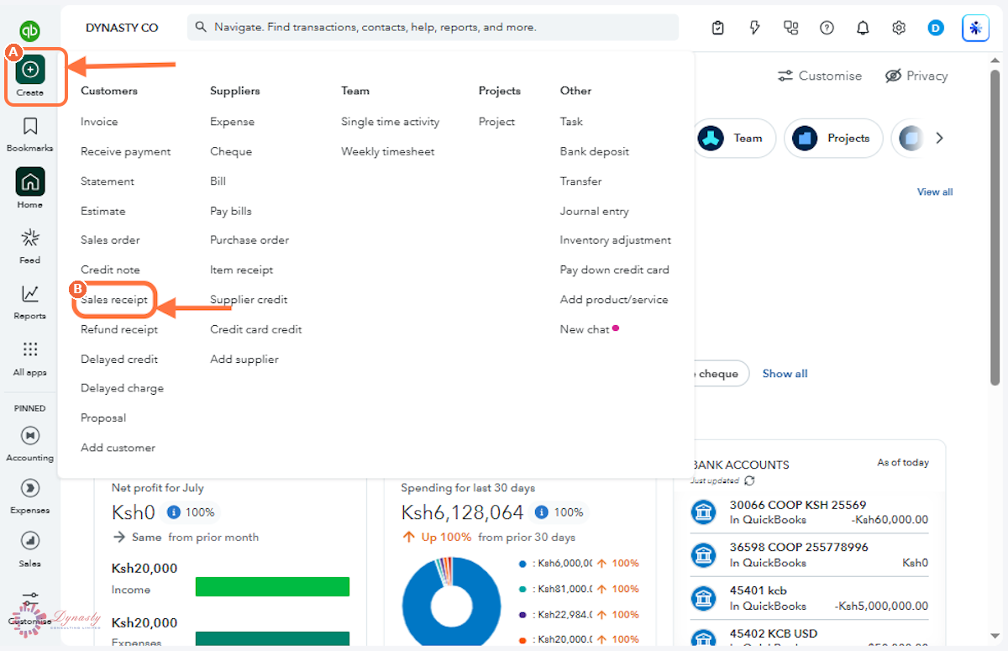1008x651 pixels.
Task: Open notifications bell icon
Action: [x=863, y=28]
